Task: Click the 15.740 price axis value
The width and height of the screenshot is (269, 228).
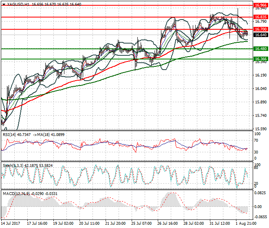Action: 261,115
